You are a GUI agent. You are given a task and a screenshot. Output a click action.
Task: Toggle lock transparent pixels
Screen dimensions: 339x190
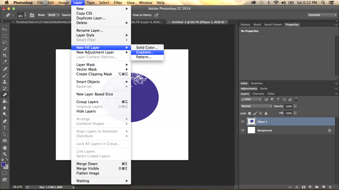[x=250, y=113]
